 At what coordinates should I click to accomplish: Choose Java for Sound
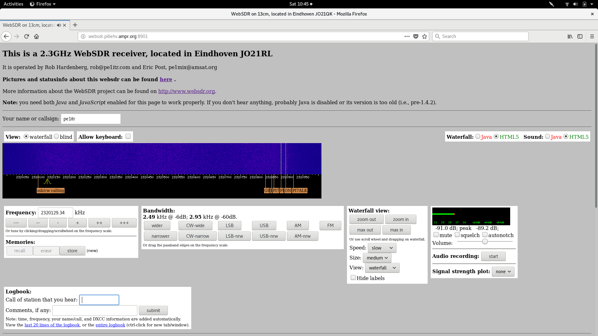coord(548,136)
